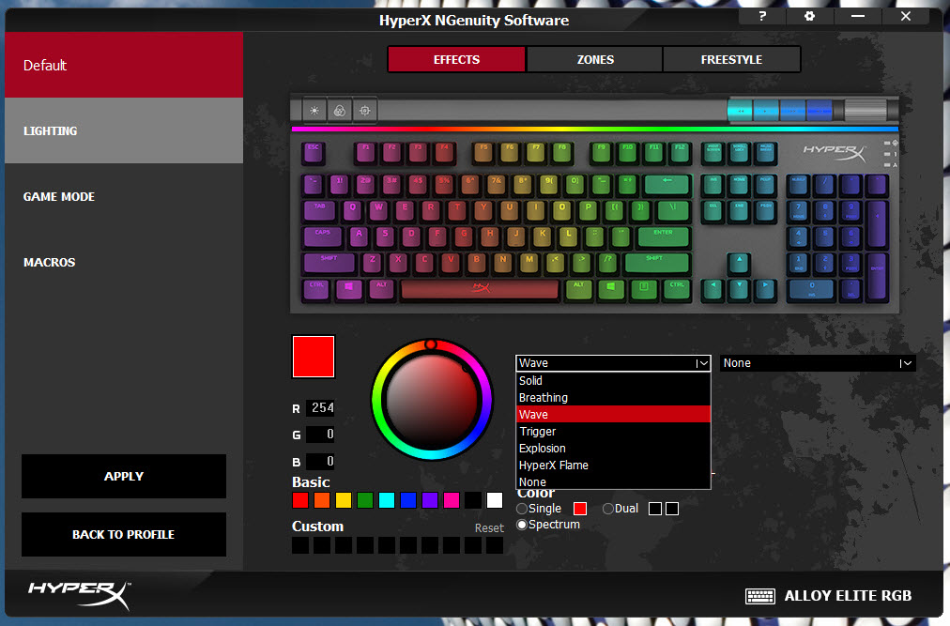Select the Default profile header
This screenshot has height=626, width=950.
click(x=124, y=65)
